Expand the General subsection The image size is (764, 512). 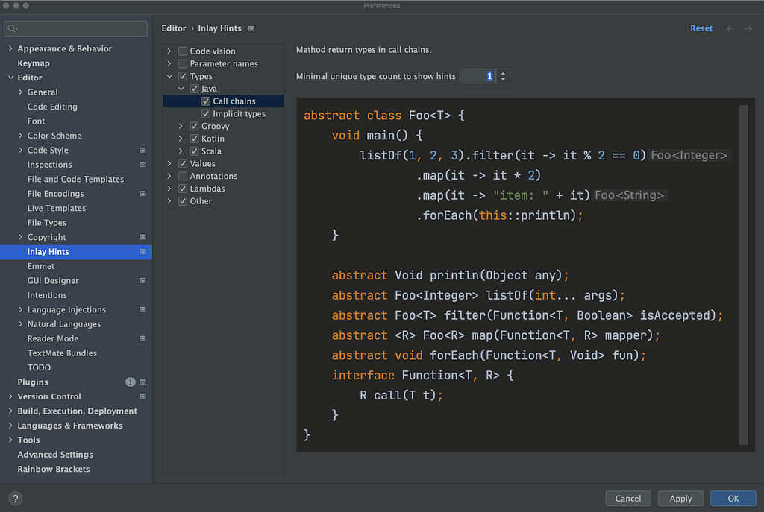20,92
